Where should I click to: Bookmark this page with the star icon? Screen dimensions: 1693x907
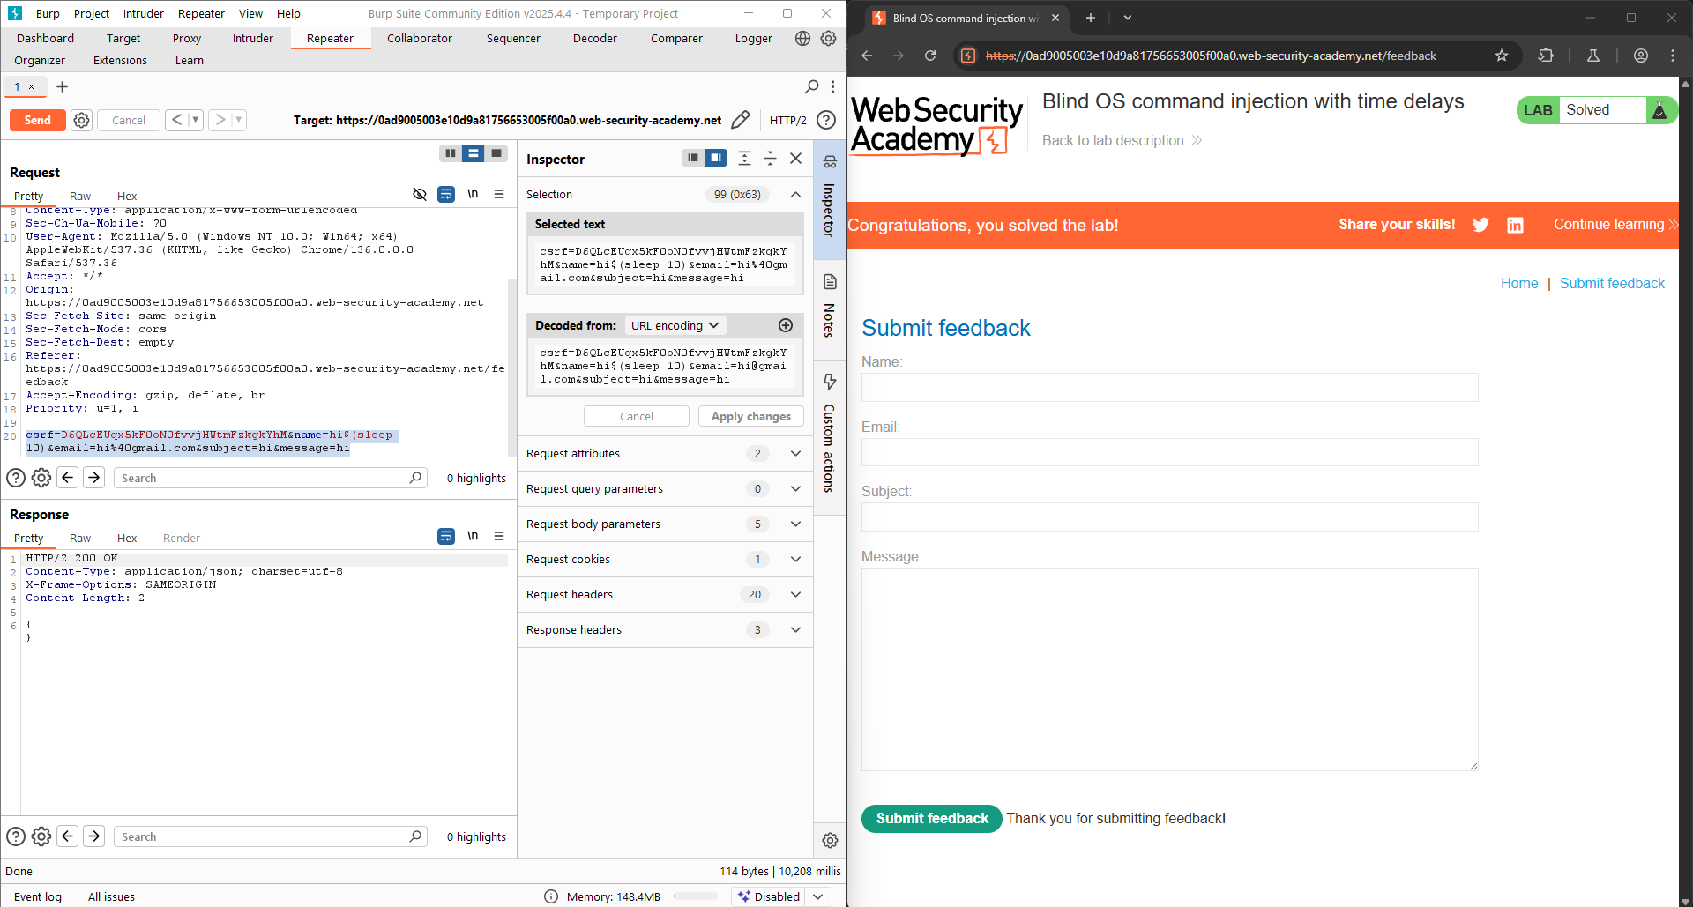(1502, 56)
